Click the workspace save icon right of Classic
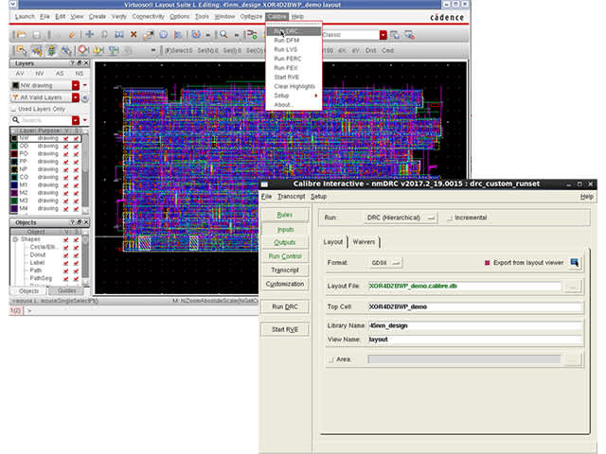This screenshot has width=606, height=454. point(395,35)
